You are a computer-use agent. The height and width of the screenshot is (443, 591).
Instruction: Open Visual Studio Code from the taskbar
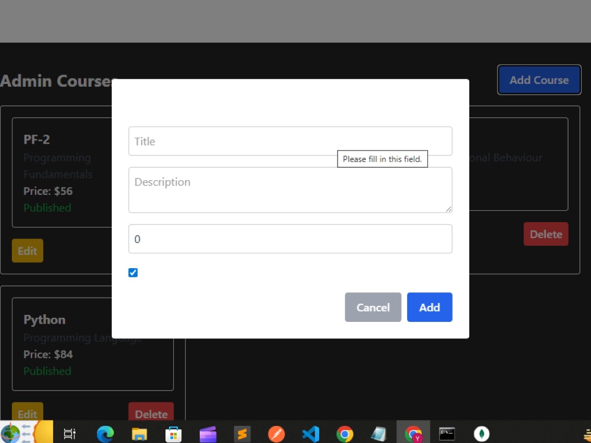click(x=311, y=434)
